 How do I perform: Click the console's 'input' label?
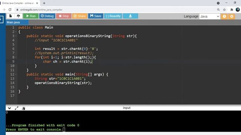(x=127, y=108)
